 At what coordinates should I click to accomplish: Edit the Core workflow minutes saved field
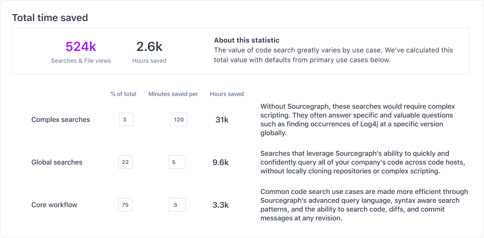click(176, 205)
